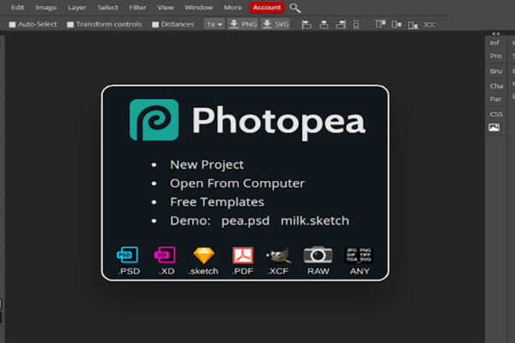
Task: Open the Inf panel tab
Action: [x=494, y=43]
